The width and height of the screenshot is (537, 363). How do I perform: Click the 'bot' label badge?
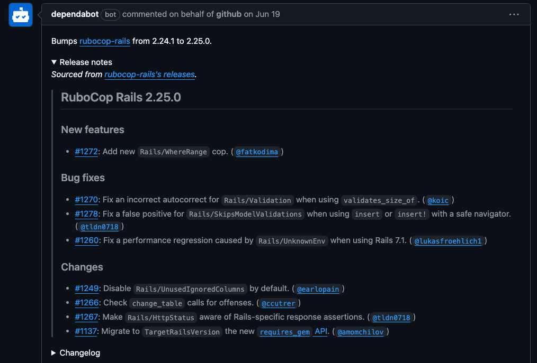(110, 15)
